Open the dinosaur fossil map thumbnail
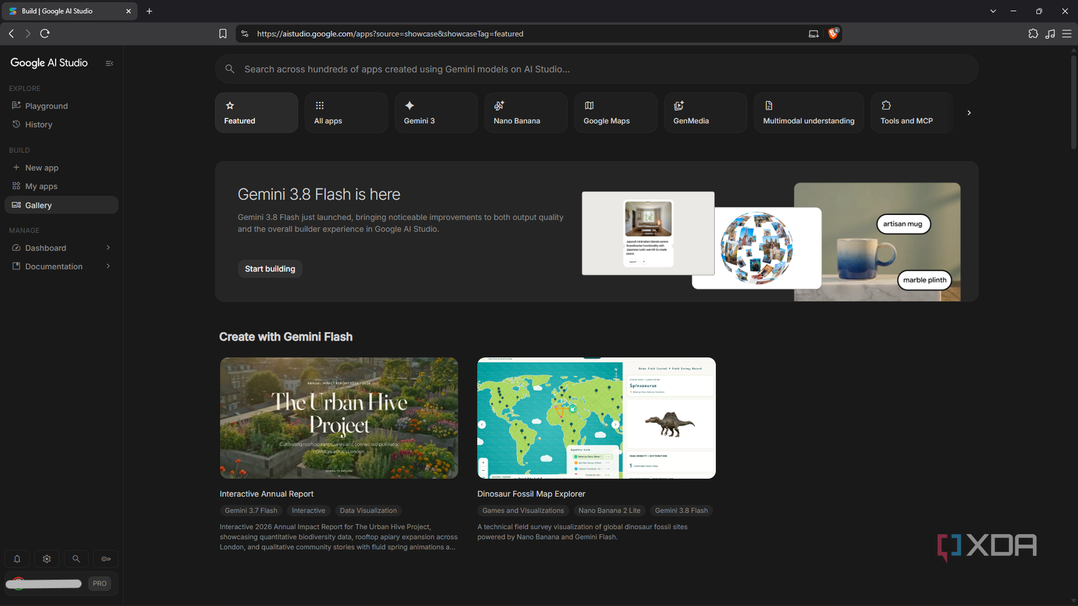This screenshot has height=606, width=1078. click(596, 418)
